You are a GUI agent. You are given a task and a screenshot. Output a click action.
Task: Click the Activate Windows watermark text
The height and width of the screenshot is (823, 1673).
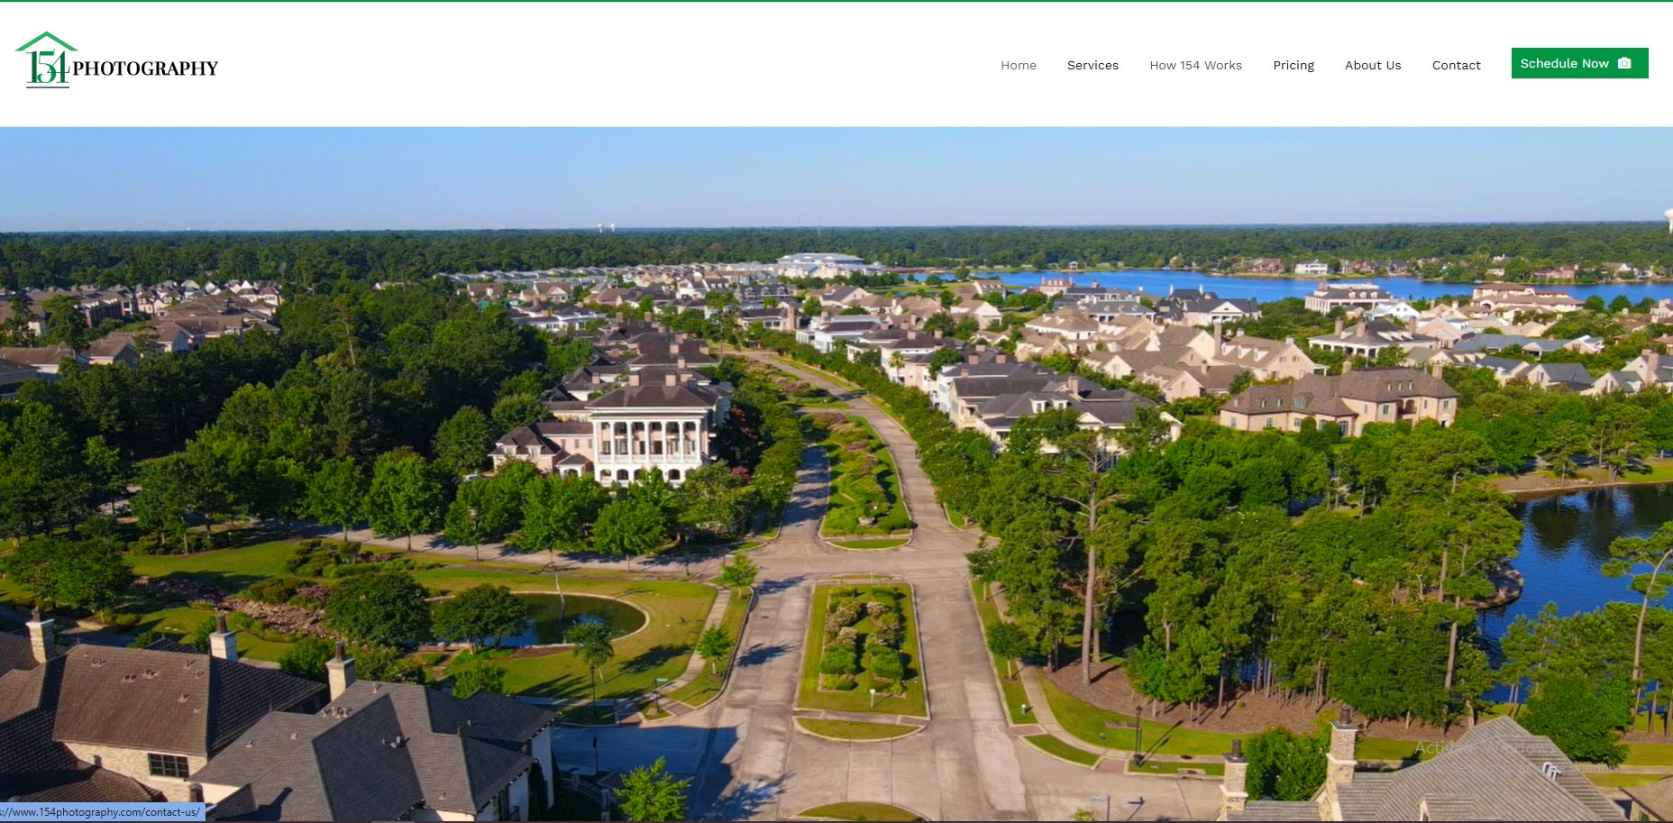pyautogui.click(x=1483, y=748)
